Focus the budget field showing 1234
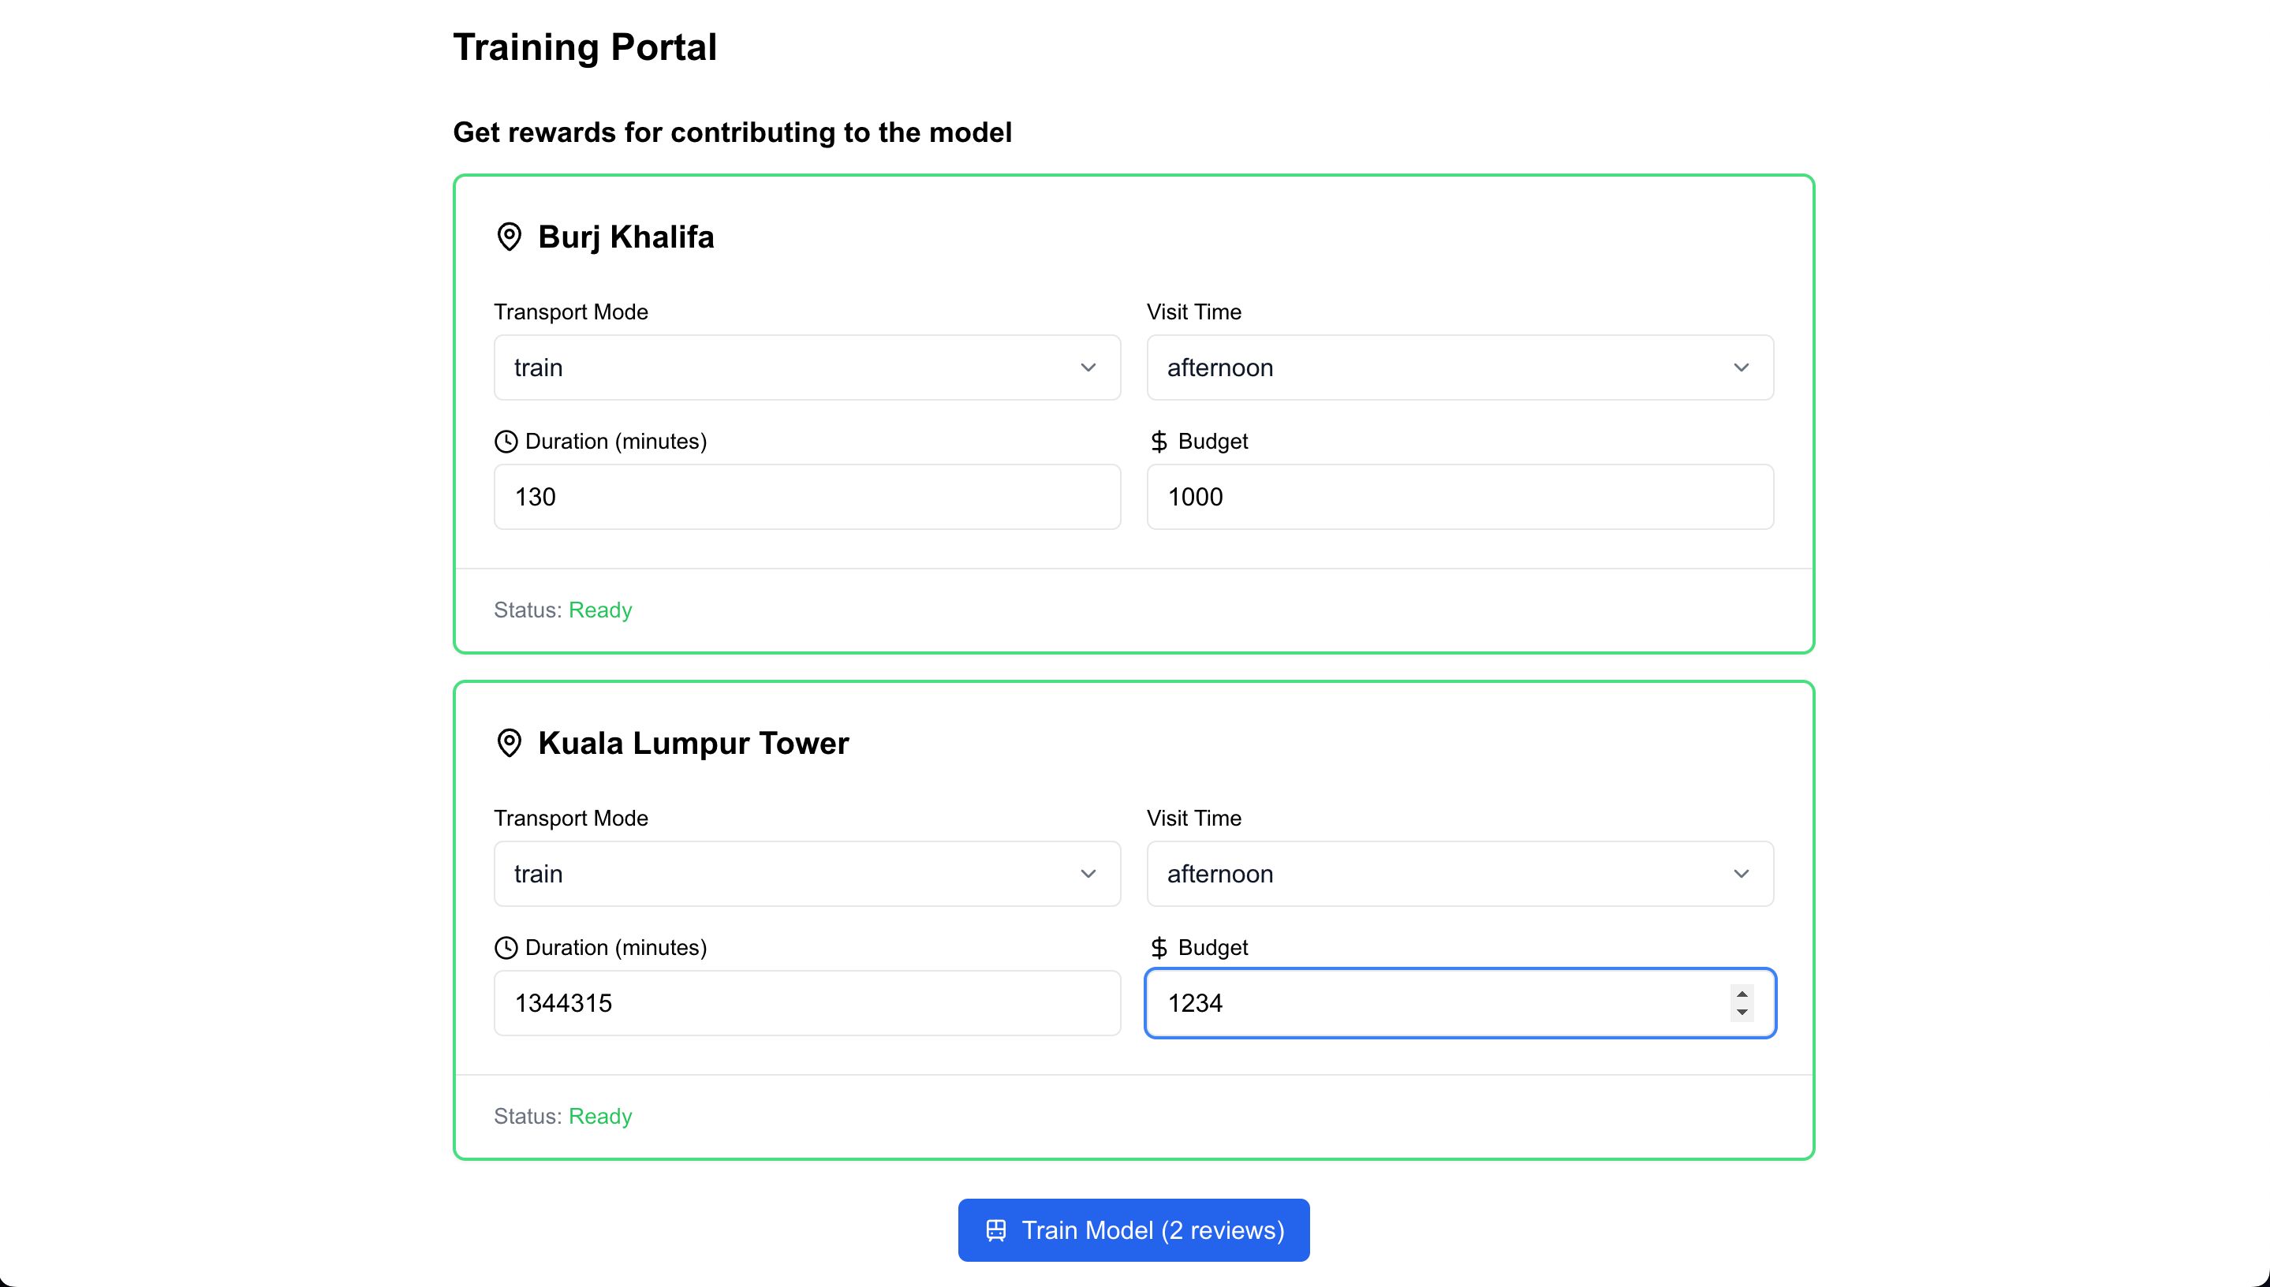The height and width of the screenshot is (1287, 2270). [1460, 1003]
